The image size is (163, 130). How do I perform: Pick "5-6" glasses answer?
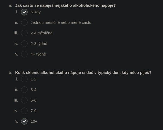(x=24, y=100)
